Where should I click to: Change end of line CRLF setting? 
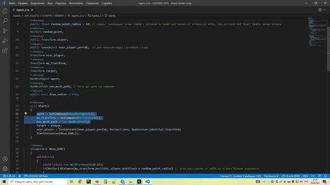305,176
